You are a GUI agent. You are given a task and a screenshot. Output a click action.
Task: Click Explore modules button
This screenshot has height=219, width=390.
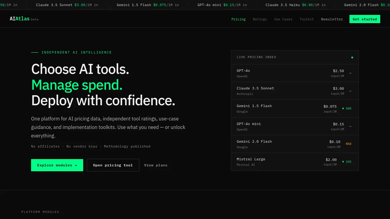pos(57,165)
